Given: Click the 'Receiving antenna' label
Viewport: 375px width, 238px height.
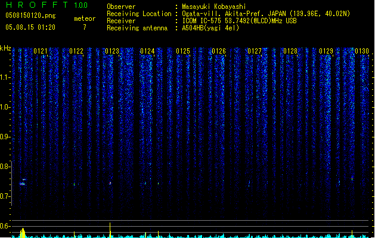Looking at the screenshot, I should point(137,28).
